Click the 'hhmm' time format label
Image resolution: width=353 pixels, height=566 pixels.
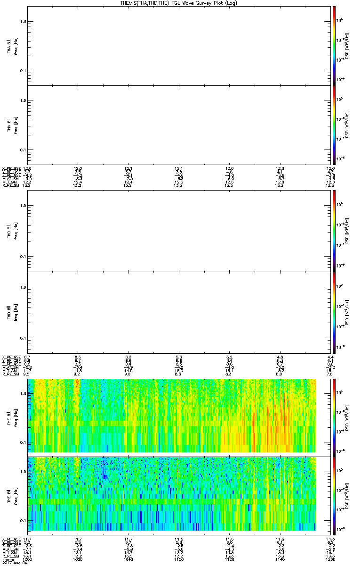(8, 559)
